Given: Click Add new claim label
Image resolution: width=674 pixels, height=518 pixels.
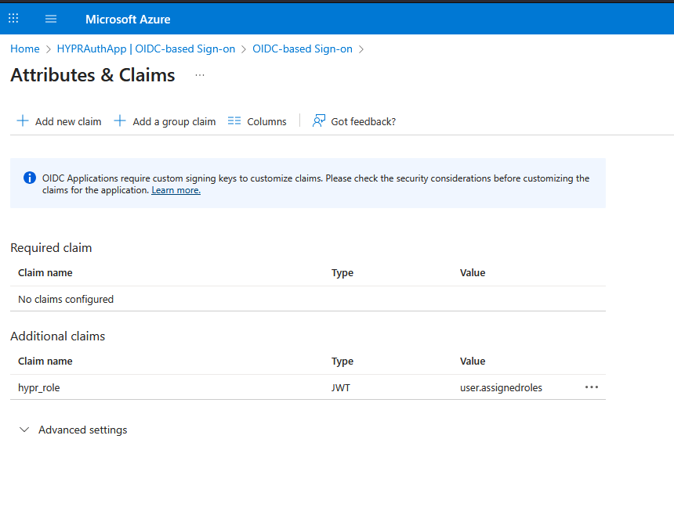Looking at the screenshot, I should pyautogui.click(x=68, y=122).
